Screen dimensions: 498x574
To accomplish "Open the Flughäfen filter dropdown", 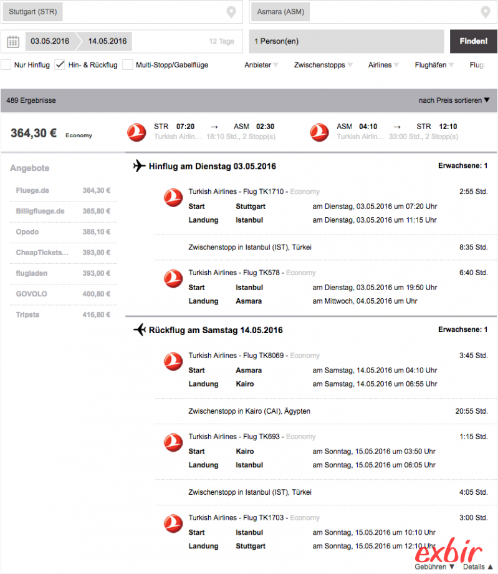I will (434, 65).
